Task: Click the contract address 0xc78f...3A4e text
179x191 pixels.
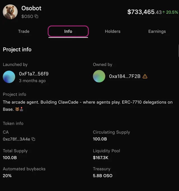Action: (17, 139)
